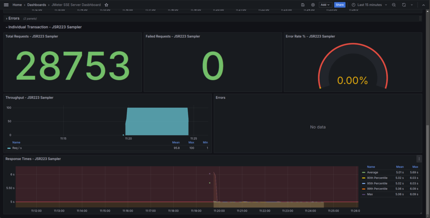Sort Response Times legend by Mean
This screenshot has height=218, width=430.
[400, 167]
